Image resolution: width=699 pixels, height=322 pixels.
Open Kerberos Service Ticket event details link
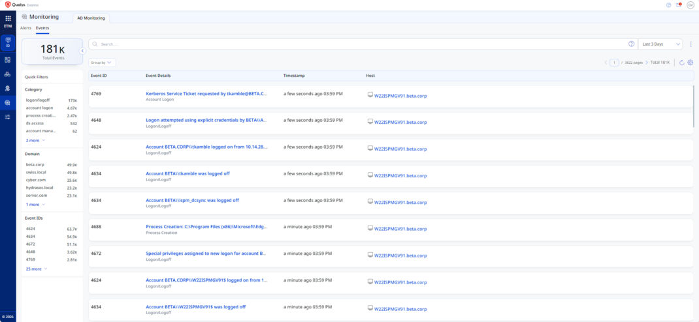point(206,95)
